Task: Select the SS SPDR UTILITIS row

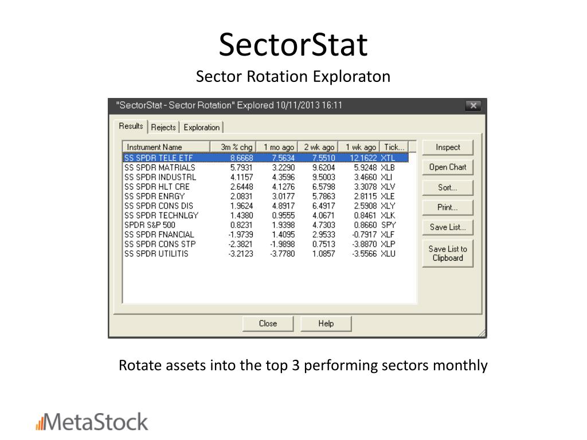Action: (x=265, y=254)
